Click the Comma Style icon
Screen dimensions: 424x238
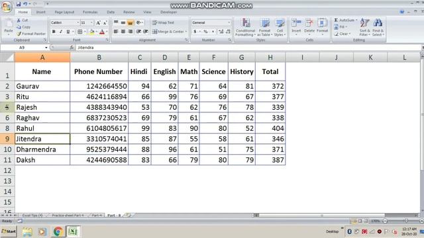pyautogui.click(x=213, y=32)
